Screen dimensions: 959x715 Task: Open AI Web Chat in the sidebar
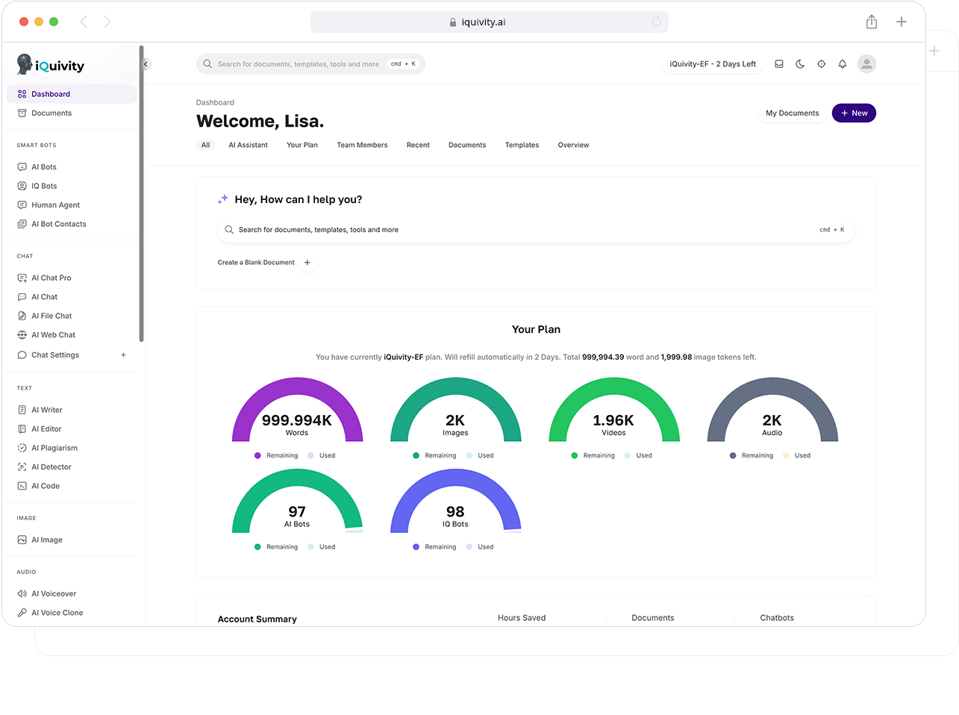click(x=53, y=335)
